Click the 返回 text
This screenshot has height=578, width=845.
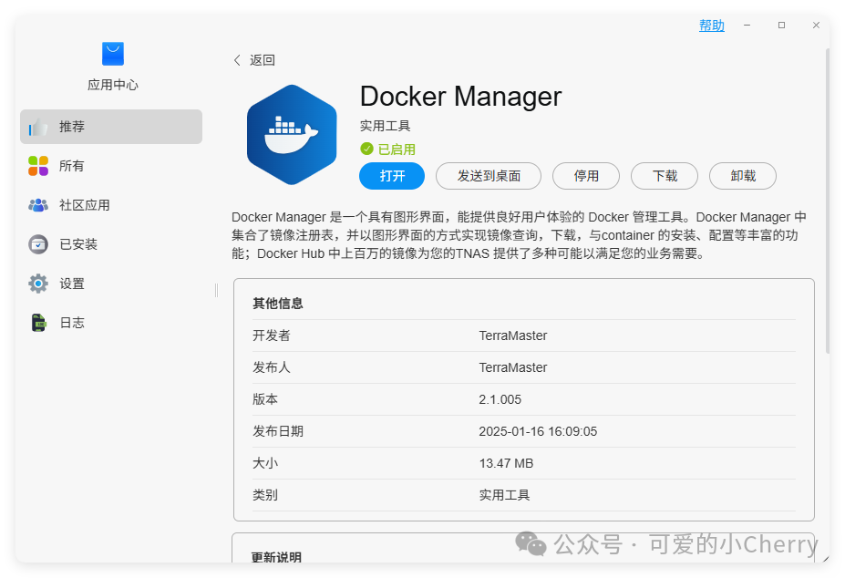pyautogui.click(x=263, y=60)
